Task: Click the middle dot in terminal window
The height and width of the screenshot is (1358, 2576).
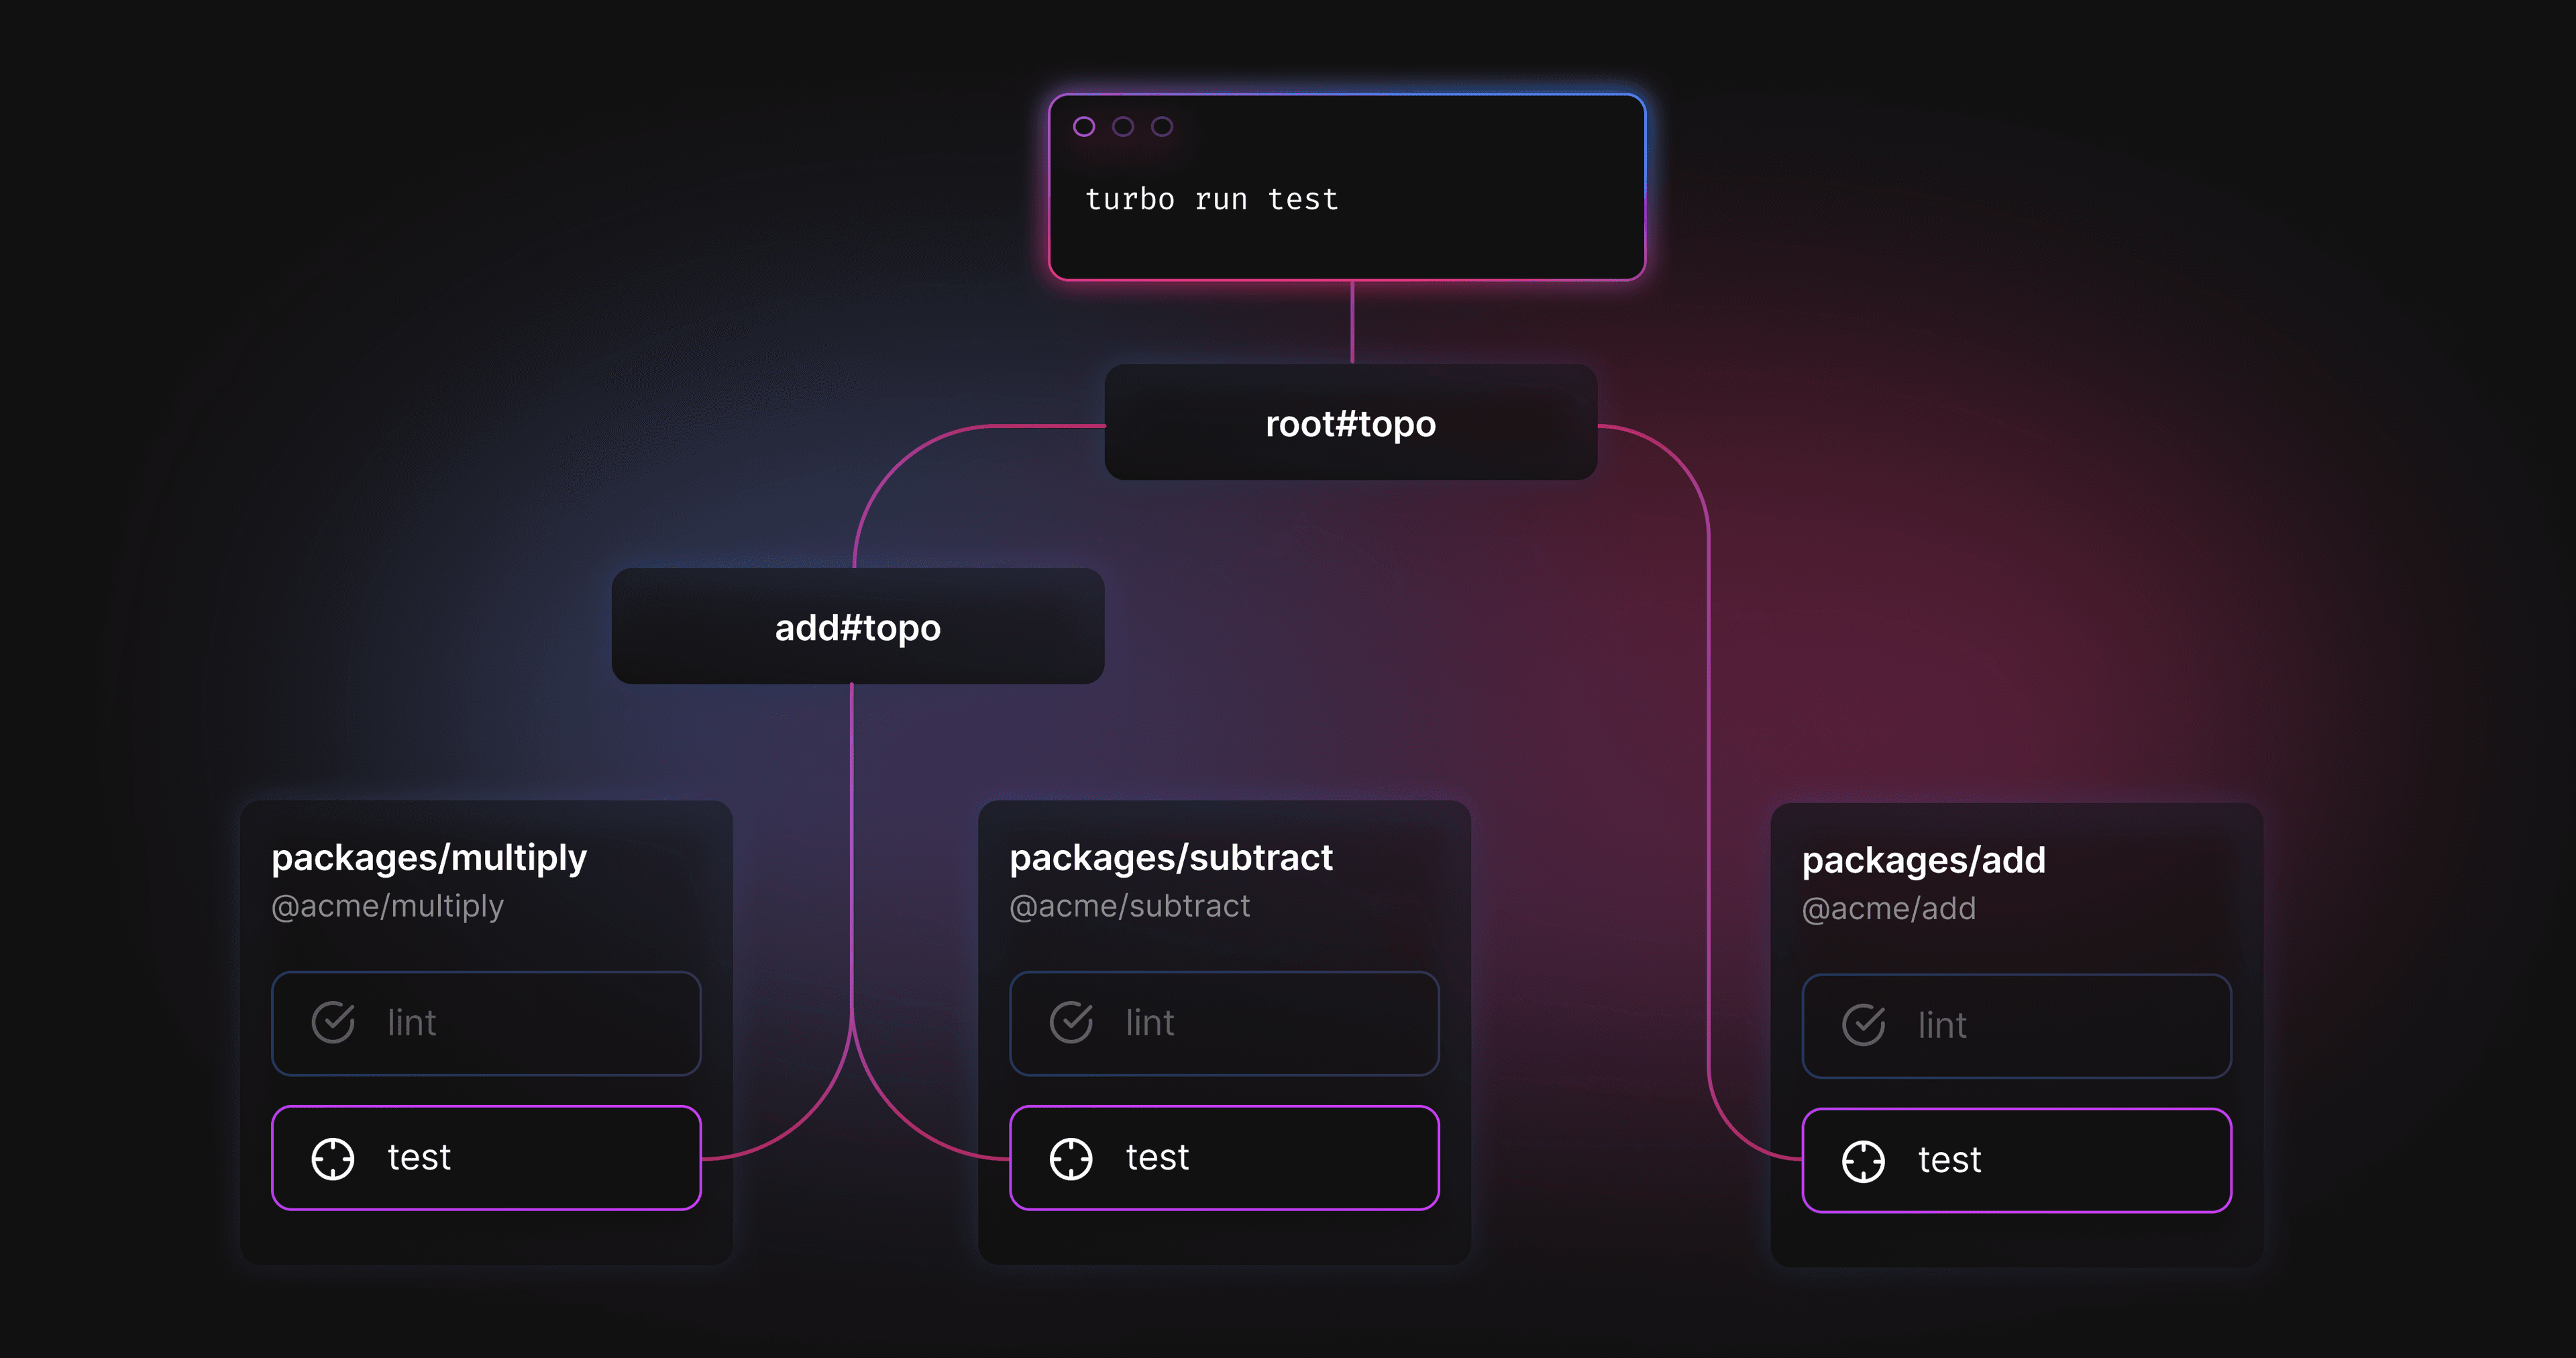Action: click(x=1123, y=126)
